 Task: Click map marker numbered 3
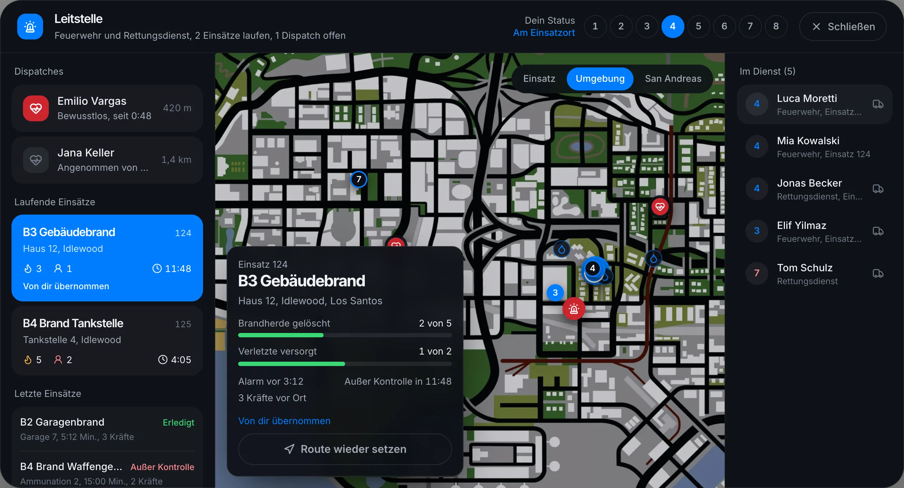click(555, 293)
